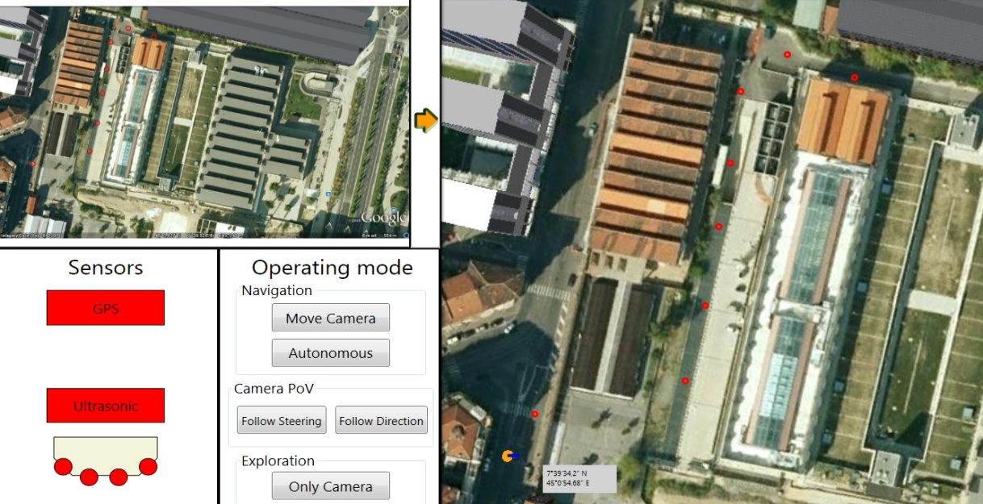Click the red waypoint nearest the robot marker
The height and width of the screenshot is (504, 983).
pos(534,414)
